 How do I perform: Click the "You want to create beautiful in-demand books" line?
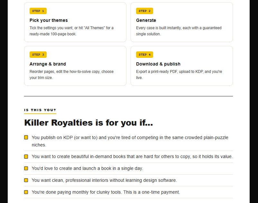(132, 156)
